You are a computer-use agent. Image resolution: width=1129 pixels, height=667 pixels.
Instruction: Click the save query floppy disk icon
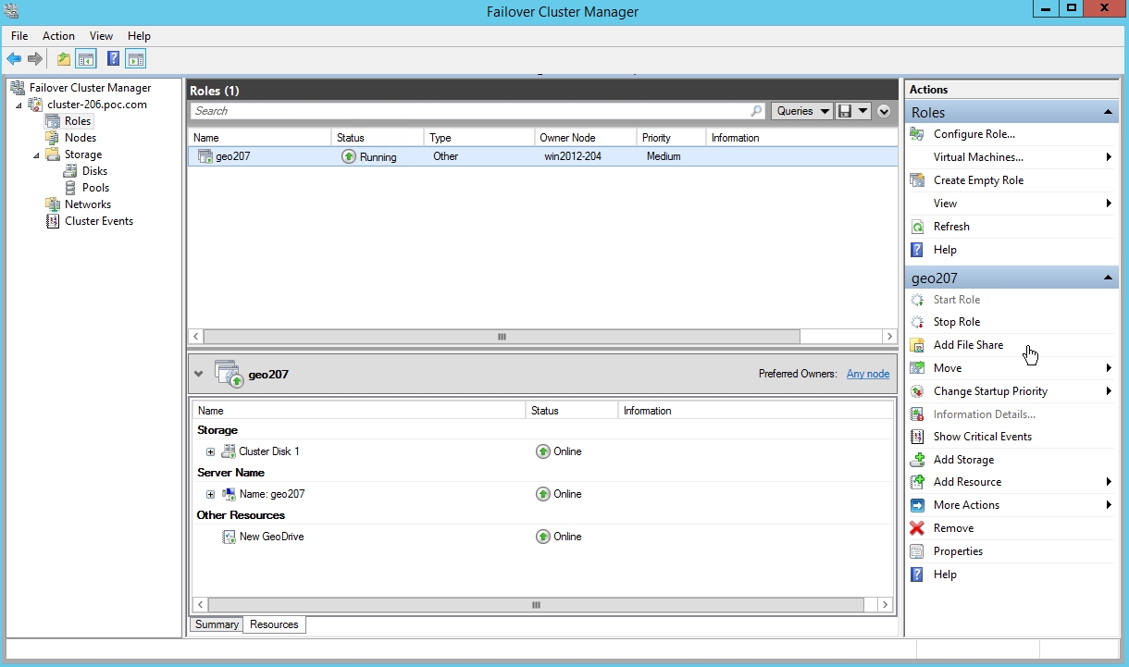coord(843,110)
